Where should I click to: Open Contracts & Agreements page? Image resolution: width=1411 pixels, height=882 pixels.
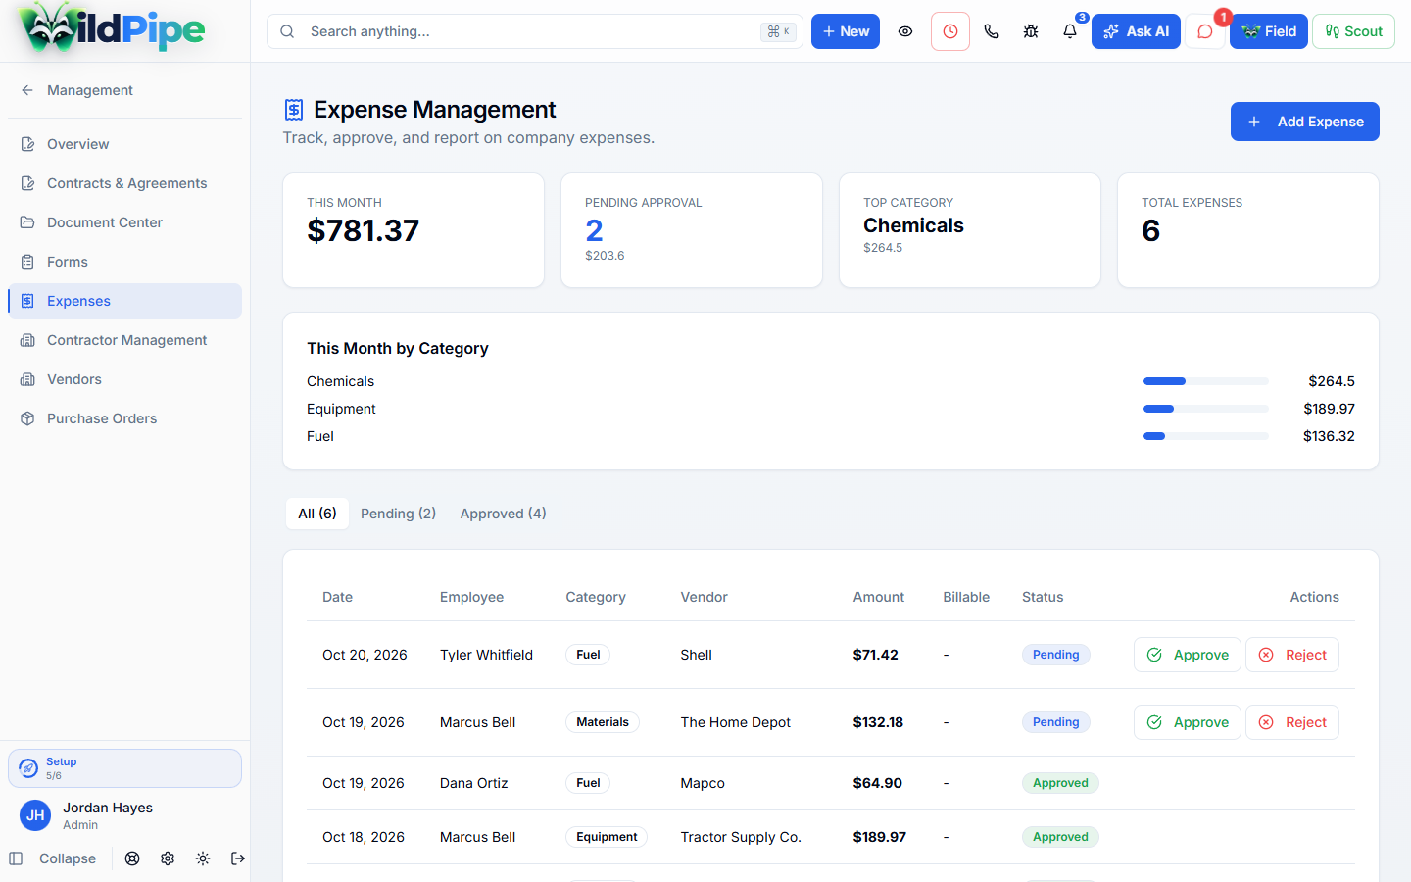(x=124, y=183)
